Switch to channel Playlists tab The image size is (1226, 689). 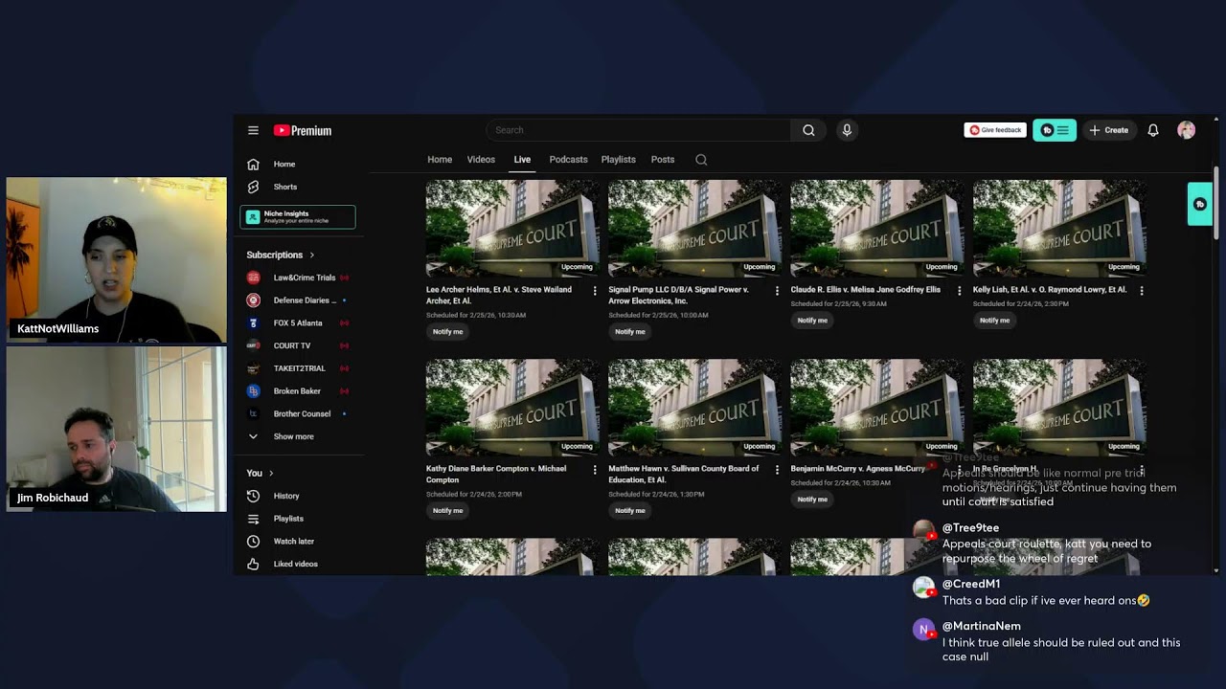pos(618,160)
